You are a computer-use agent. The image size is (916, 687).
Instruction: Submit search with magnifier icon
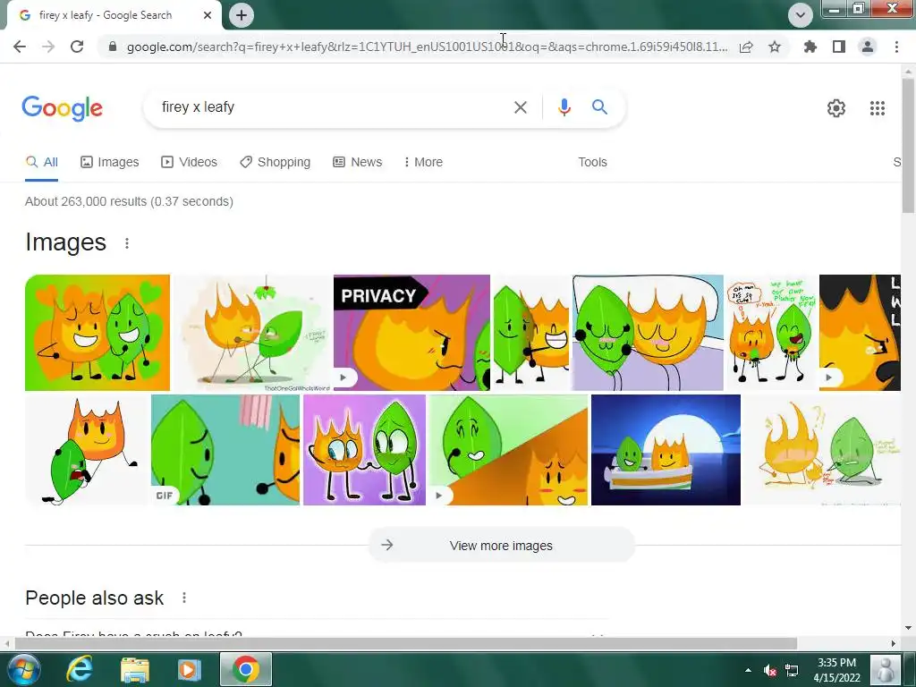[599, 107]
